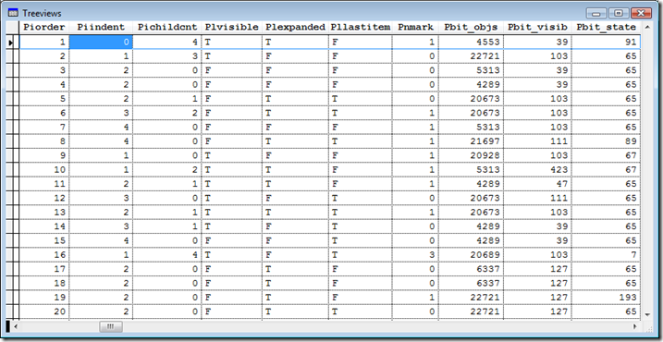Click the horizontal scrollbar thumb
The height and width of the screenshot is (342, 663).
pyautogui.click(x=111, y=327)
